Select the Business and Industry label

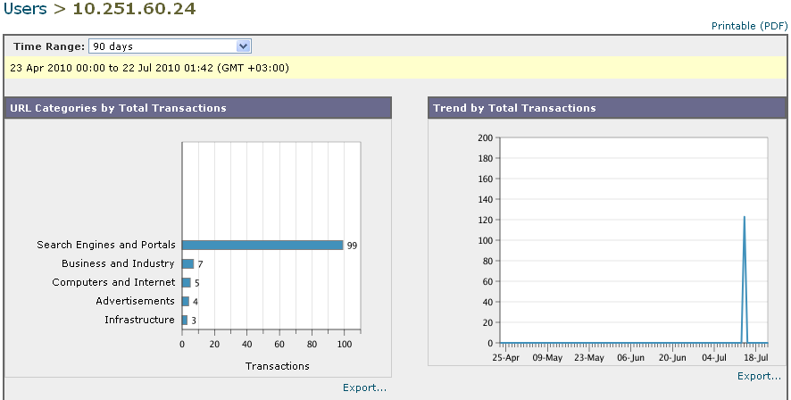118,263
